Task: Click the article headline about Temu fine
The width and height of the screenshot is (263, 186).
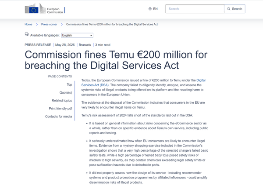Action: (x=116, y=60)
